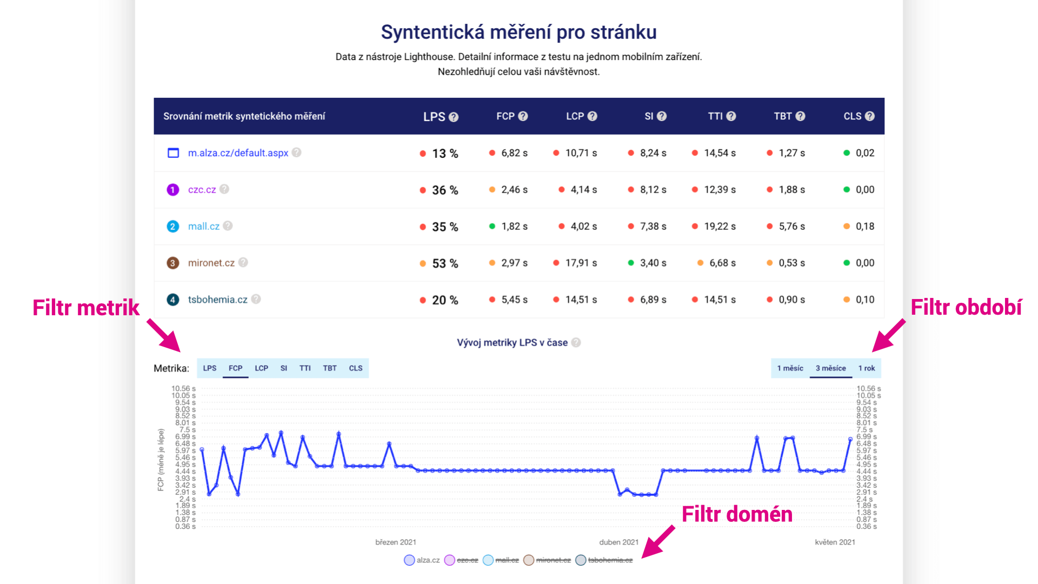Click the question mark beside FCP header
The image size is (1038, 584).
523,116
